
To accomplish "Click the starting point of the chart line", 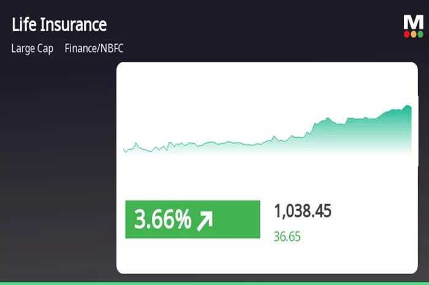I will 124,149.
